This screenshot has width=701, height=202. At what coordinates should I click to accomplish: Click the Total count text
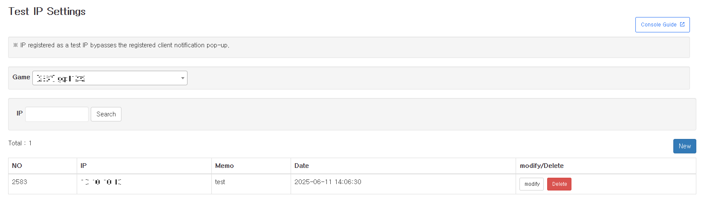pos(20,143)
